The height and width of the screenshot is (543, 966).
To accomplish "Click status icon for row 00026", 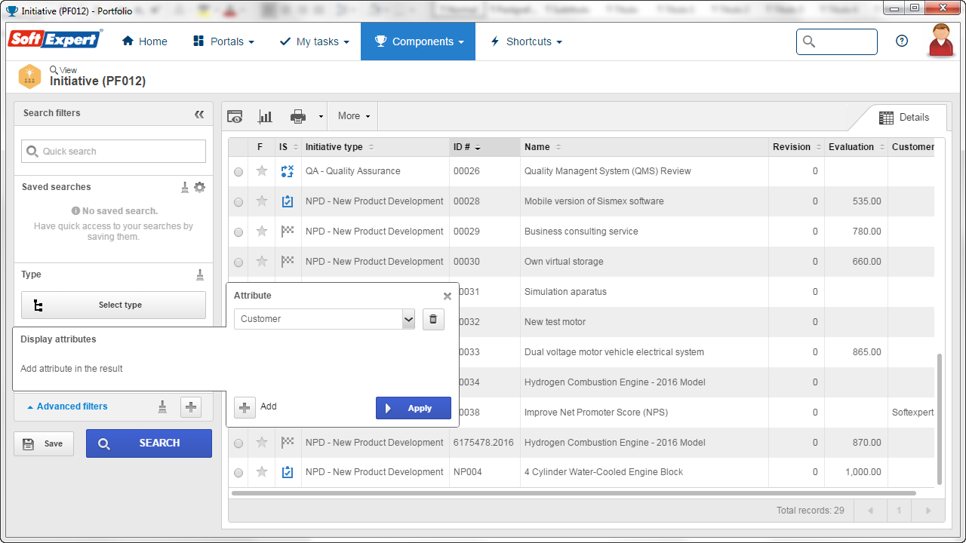I will 288,171.
